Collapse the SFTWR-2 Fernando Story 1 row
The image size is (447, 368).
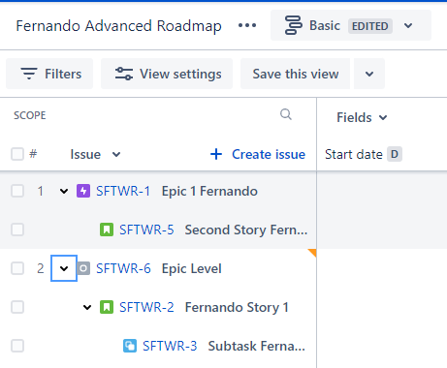[87, 307]
